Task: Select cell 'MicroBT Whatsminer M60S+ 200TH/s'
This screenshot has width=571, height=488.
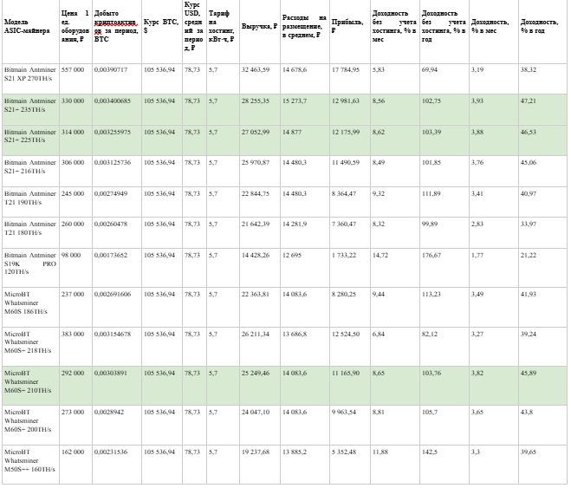Action: tap(30, 425)
